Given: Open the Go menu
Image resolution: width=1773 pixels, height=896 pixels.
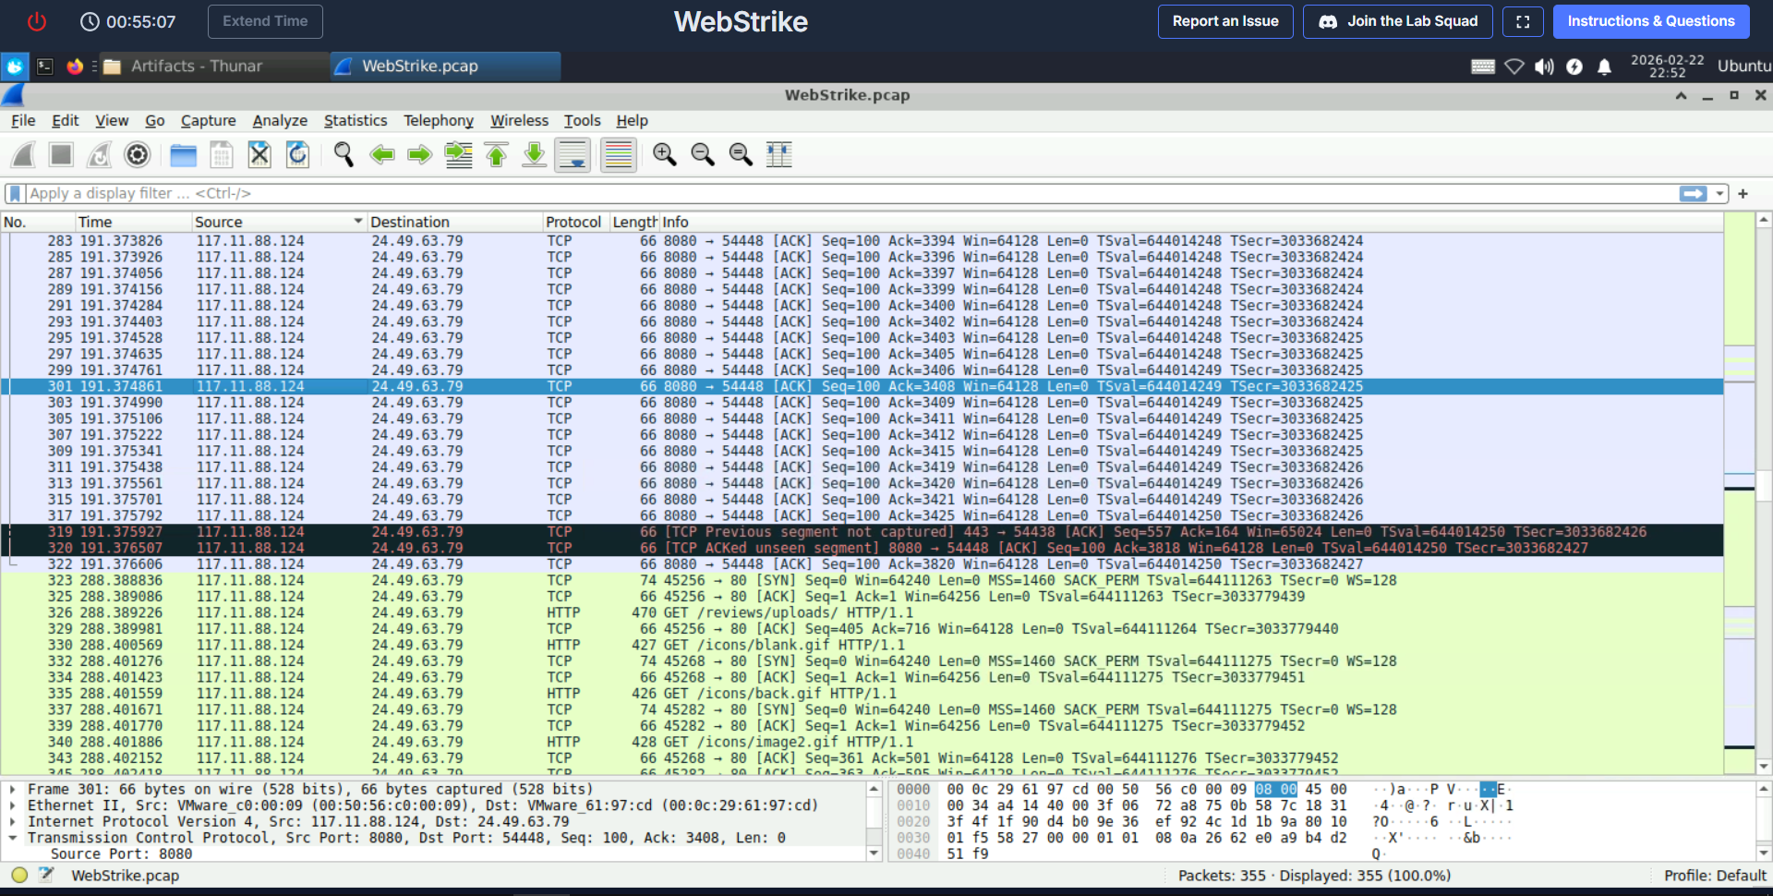Looking at the screenshot, I should (x=154, y=120).
